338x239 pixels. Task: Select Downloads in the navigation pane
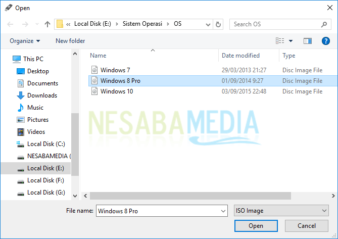[42, 95]
